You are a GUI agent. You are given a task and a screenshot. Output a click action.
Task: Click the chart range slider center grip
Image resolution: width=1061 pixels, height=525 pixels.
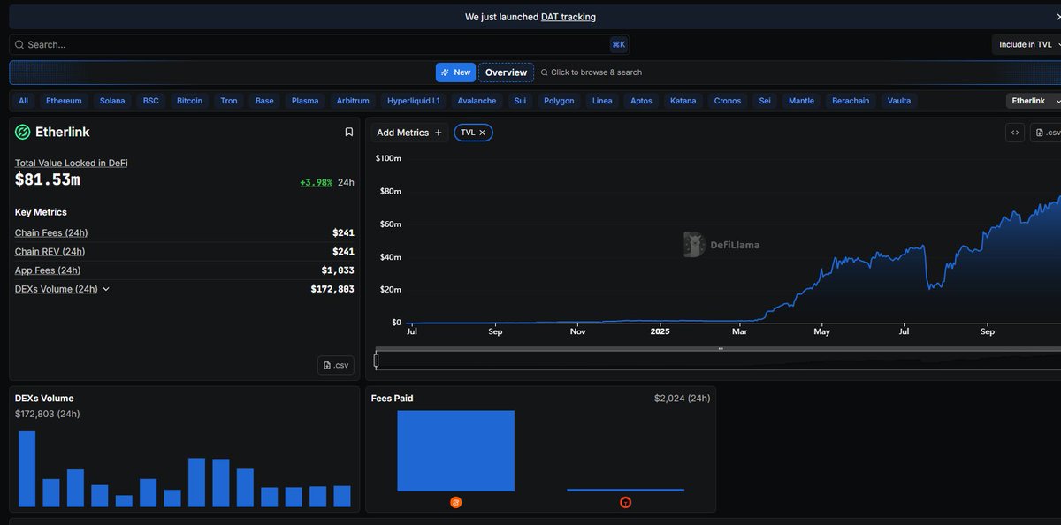(721, 349)
